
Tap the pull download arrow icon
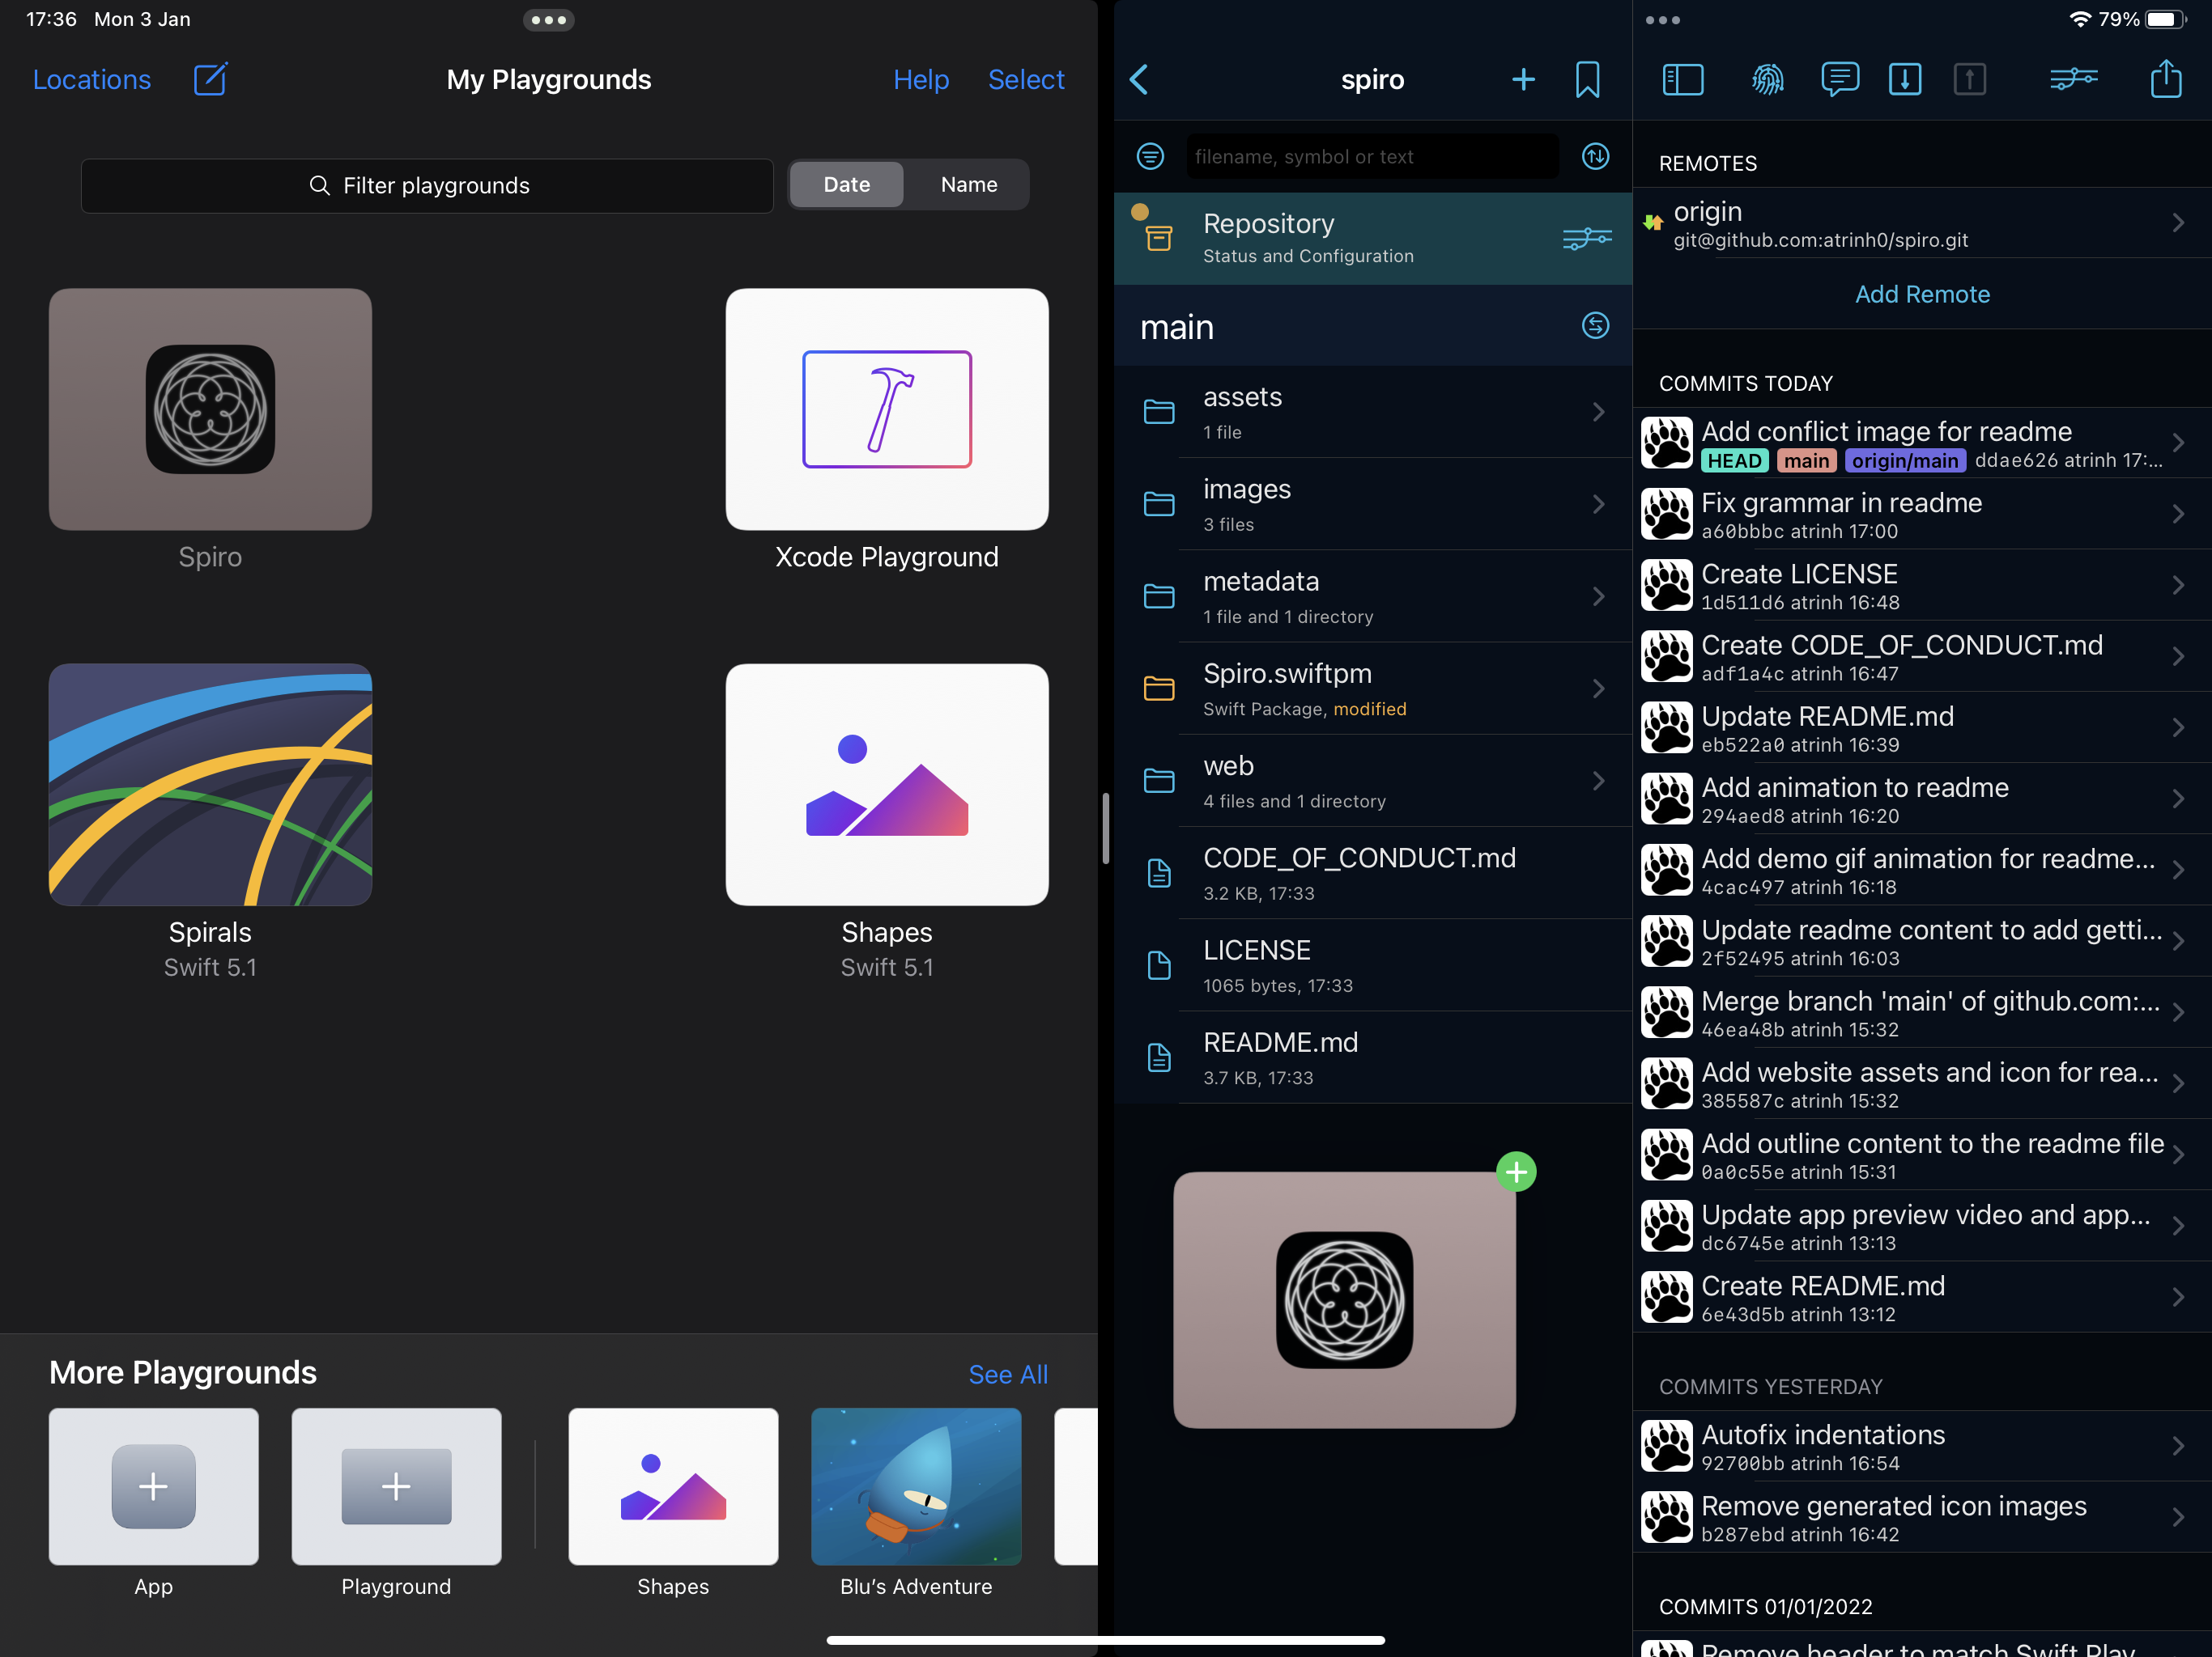tap(1904, 79)
